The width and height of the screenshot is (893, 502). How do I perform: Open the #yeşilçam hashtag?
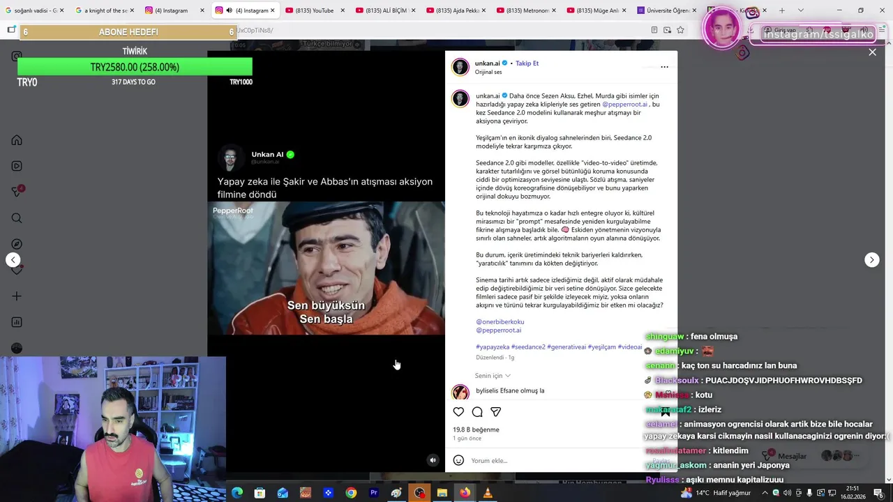pyautogui.click(x=601, y=347)
